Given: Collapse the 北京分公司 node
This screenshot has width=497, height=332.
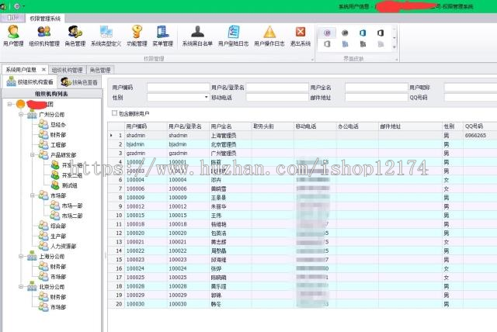Looking at the screenshot, I should pos(21,286).
